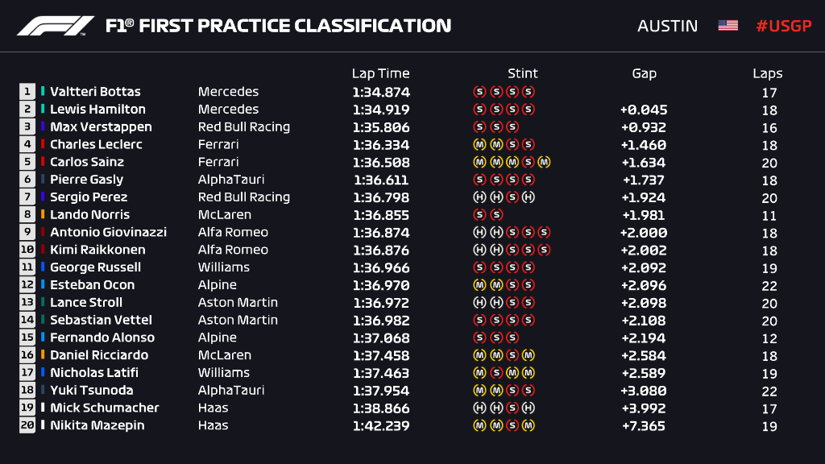The height and width of the screenshot is (464, 825).
Task: Click the AUSTIN location label
Action: (x=667, y=26)
